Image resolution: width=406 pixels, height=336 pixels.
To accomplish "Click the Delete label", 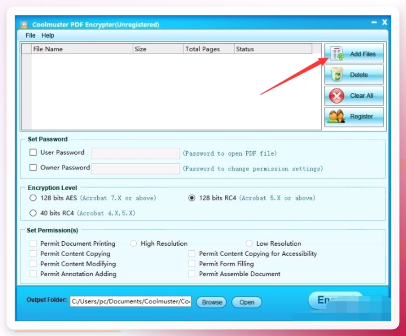I will pyautogui.click(x=359, y=75).
